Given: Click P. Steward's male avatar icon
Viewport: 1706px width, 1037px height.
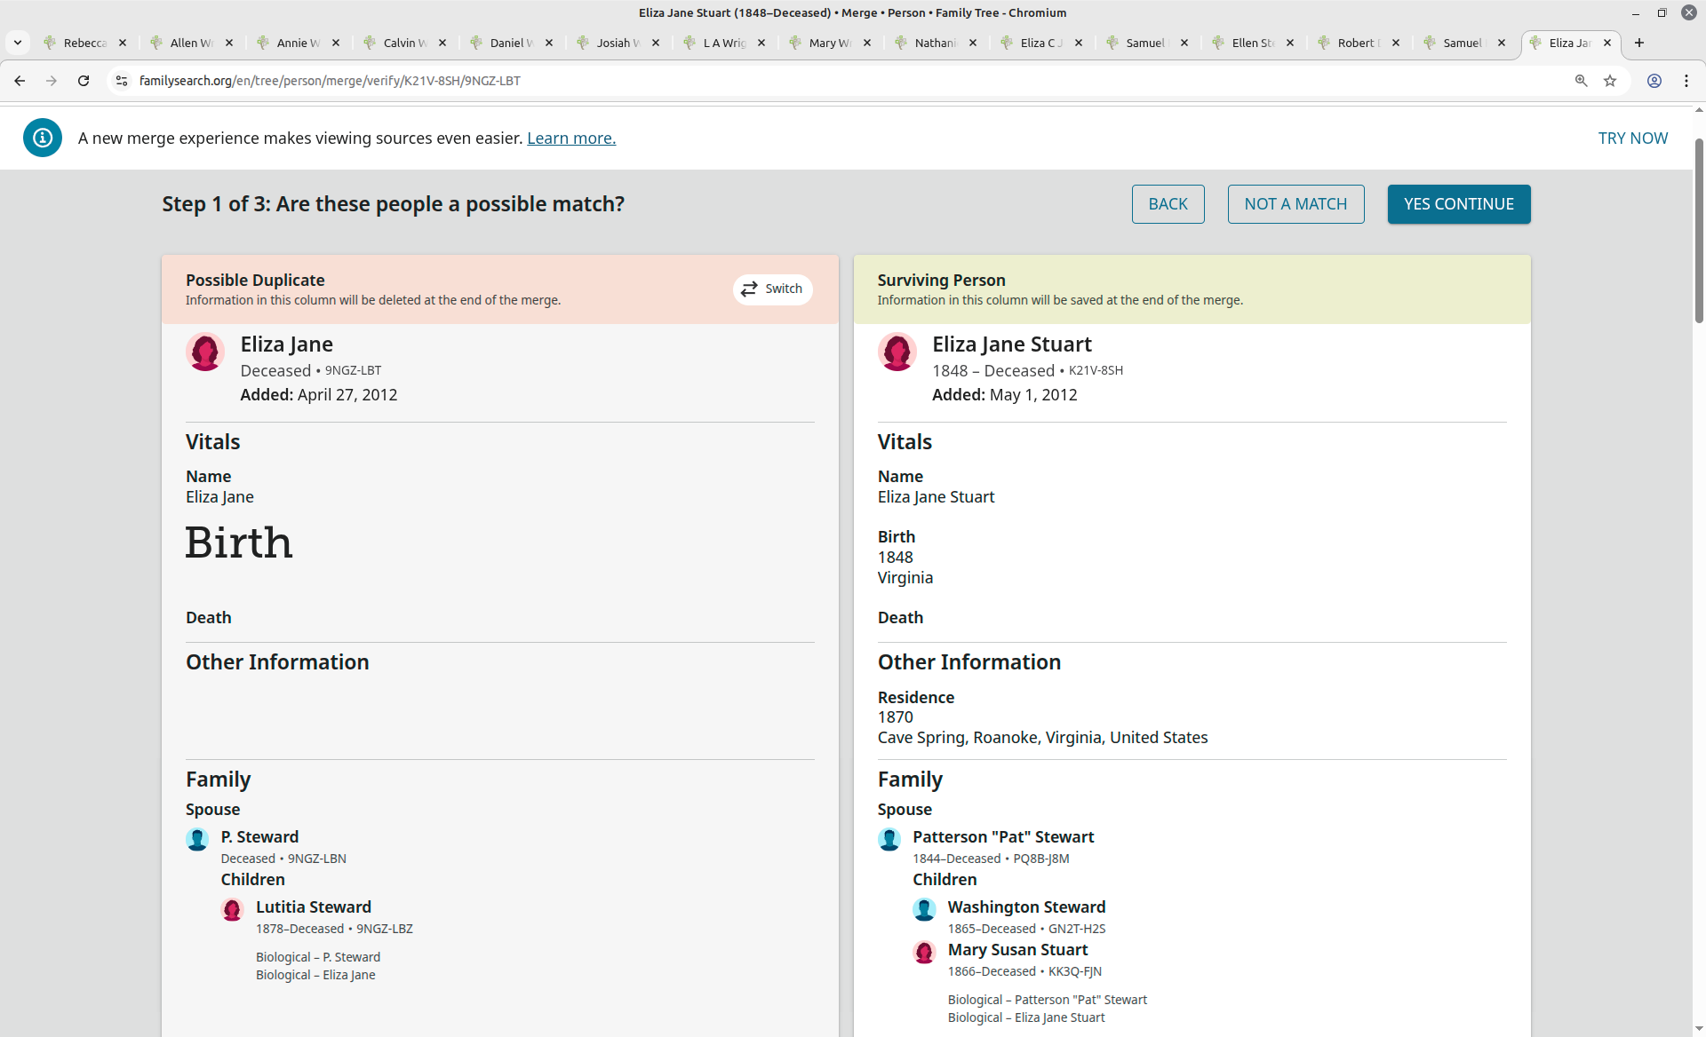Looking at the screenshot, I should coord(197,839).
